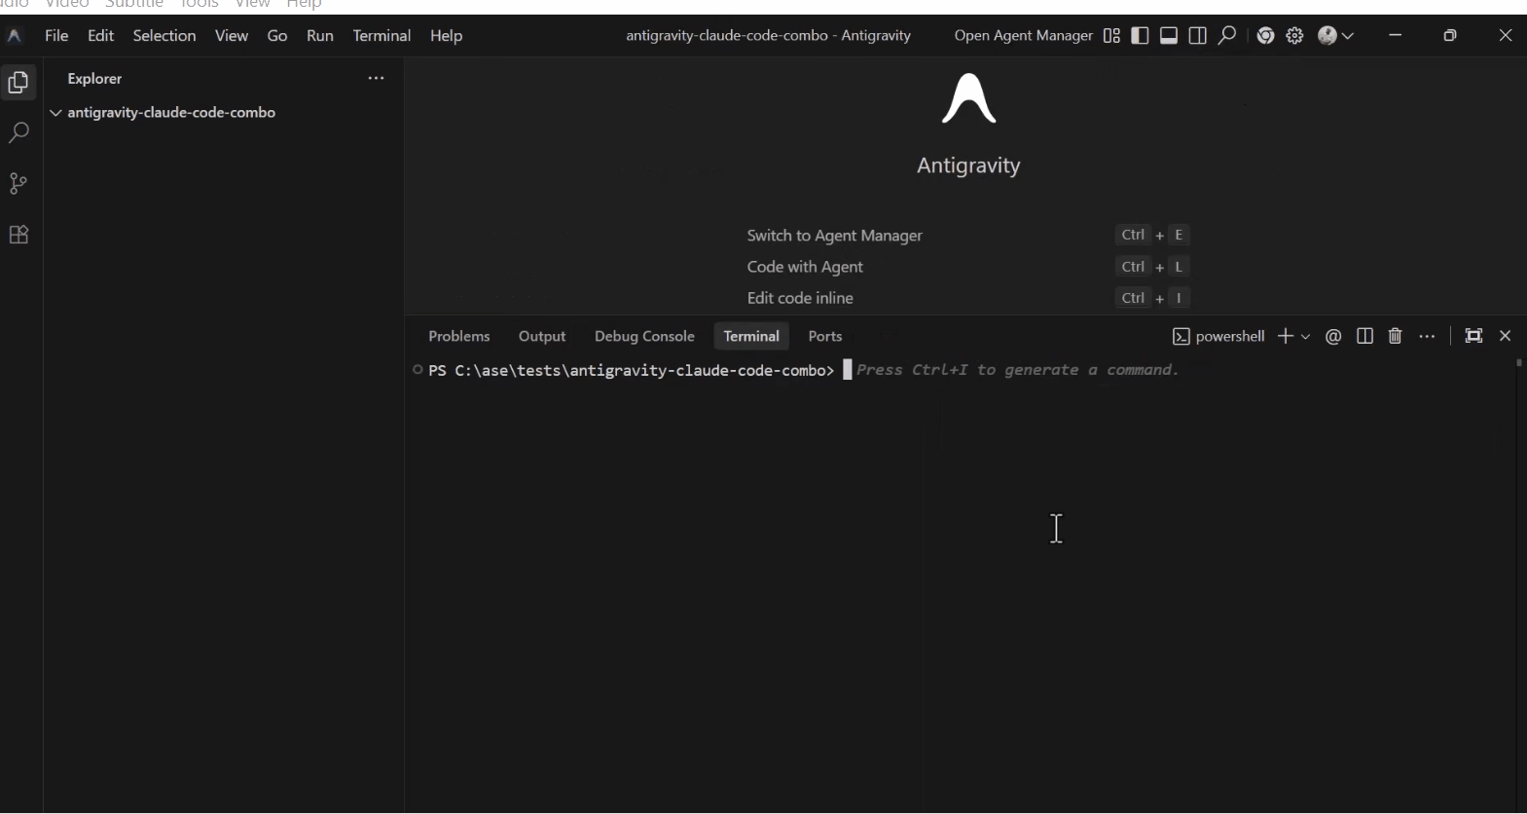The height and width of the screenshot is (814, 1527).
Task: Open the Go menu
Action: pyautogui.click(x=277, y=36)
